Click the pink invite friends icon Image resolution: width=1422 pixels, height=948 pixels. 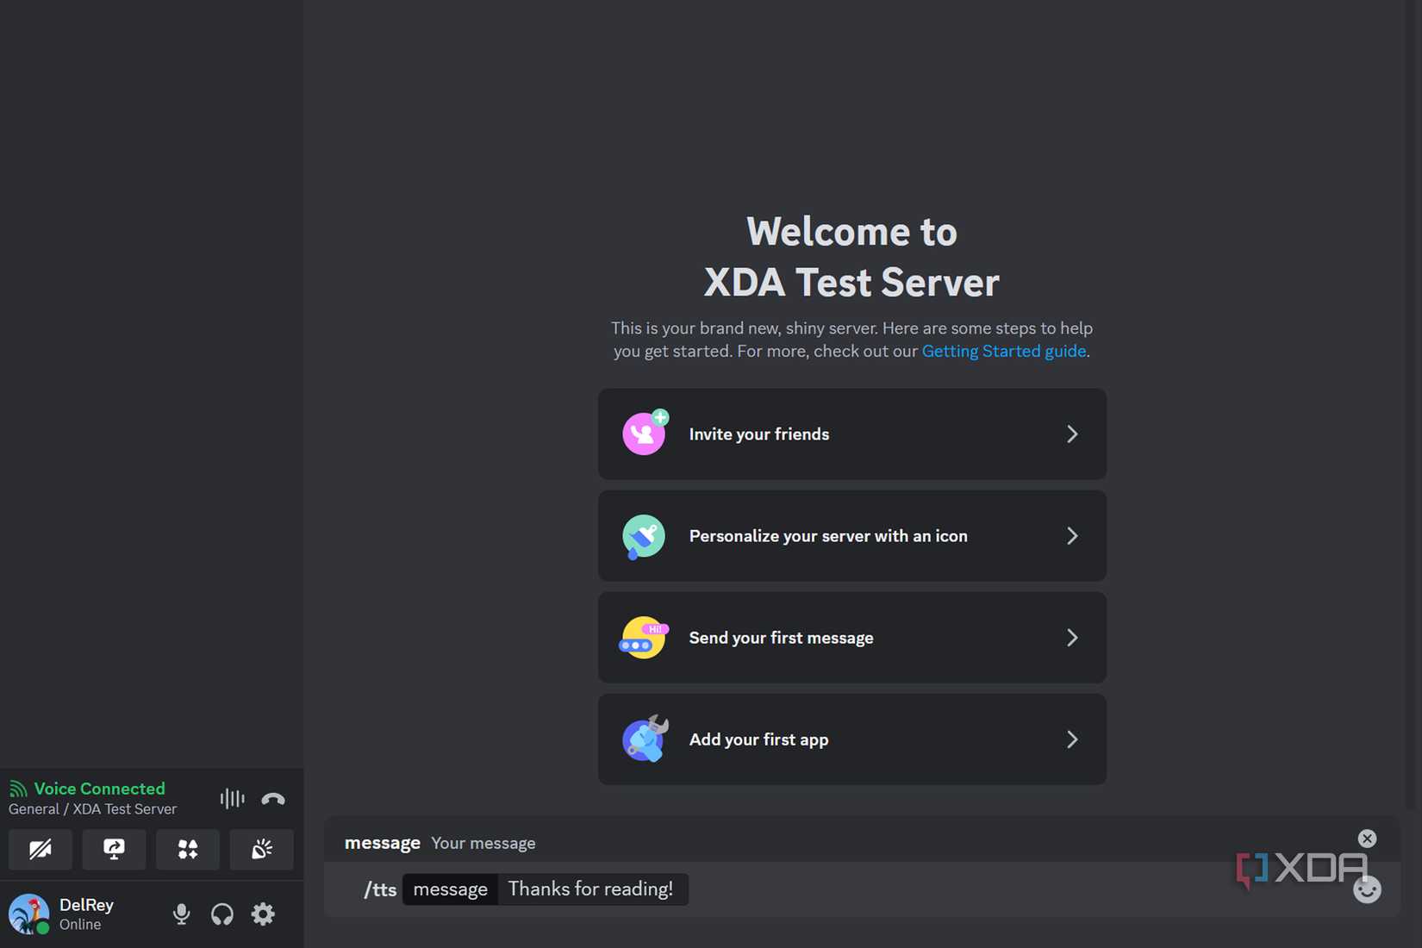click(x=646, y=432)
